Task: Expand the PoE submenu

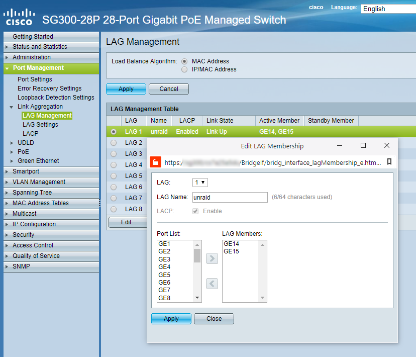Action: [12, 152]
